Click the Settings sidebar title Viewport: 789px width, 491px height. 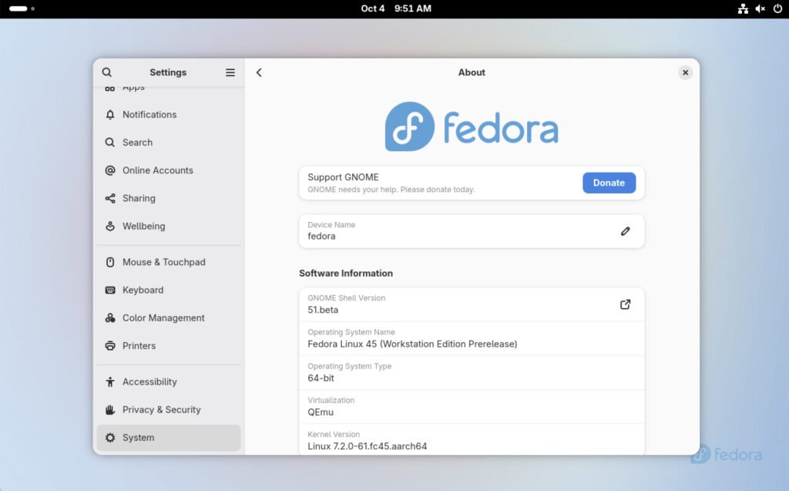pos(168,72)
